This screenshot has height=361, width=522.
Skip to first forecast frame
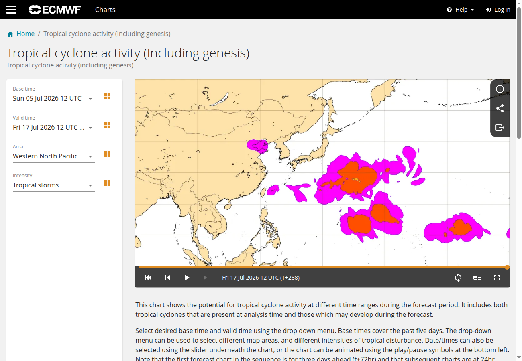(x=148, y=278)
